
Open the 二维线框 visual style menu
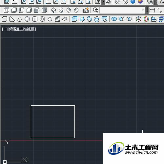[x=27, y=29]
